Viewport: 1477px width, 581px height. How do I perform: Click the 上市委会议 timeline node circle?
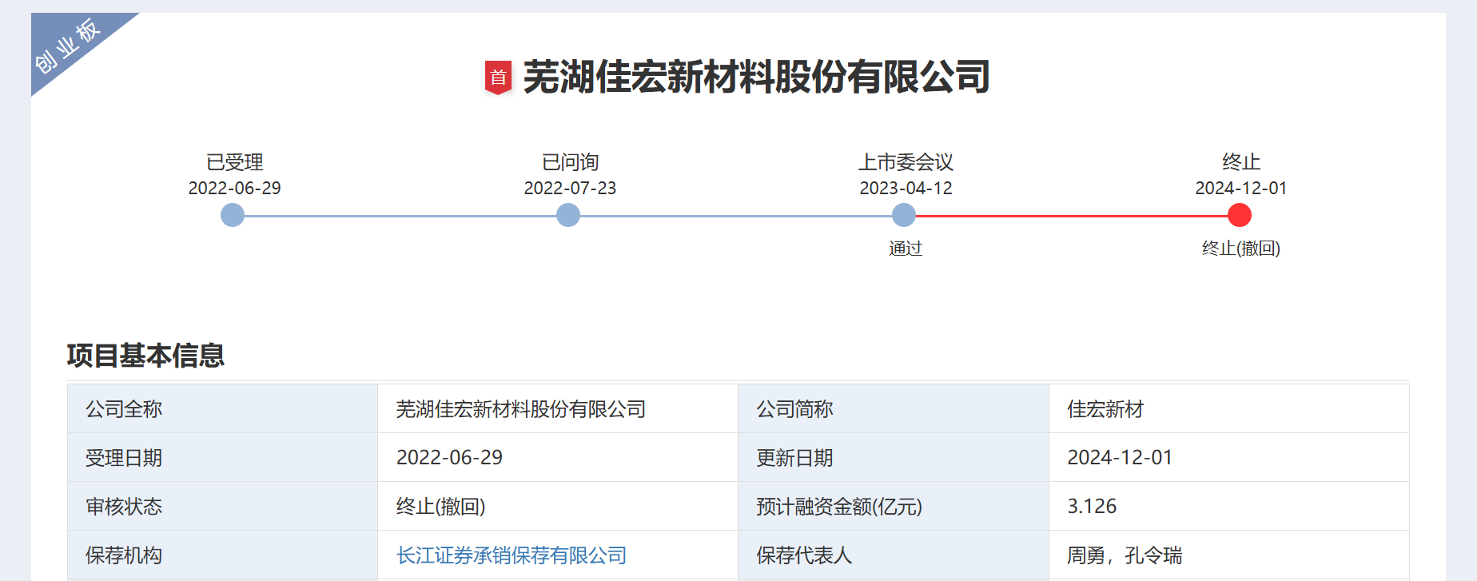pyautogui.click(x=904, y=215)
